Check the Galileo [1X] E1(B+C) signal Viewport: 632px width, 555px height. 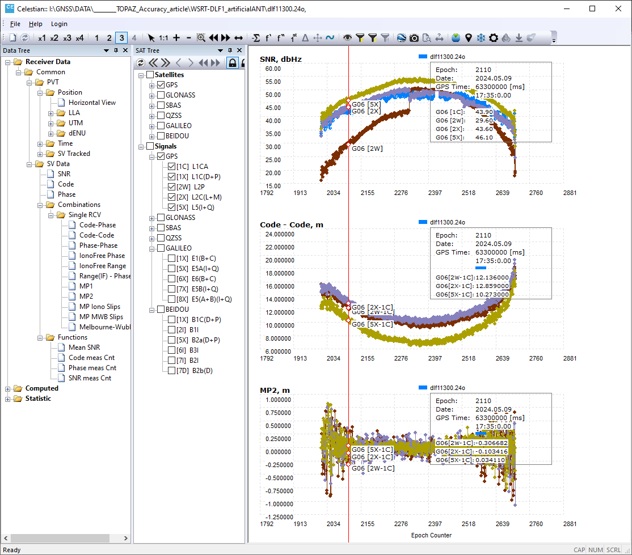(172, 259)
